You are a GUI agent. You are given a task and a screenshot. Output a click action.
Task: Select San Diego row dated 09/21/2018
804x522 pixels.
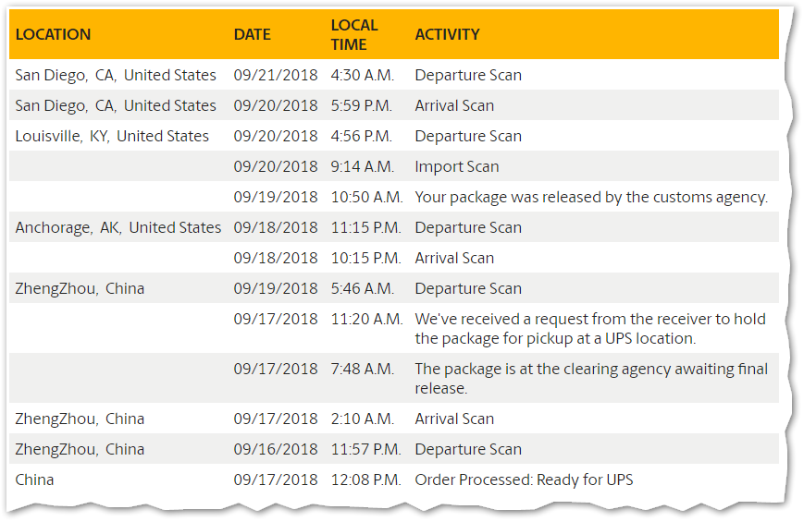(394, 75)
